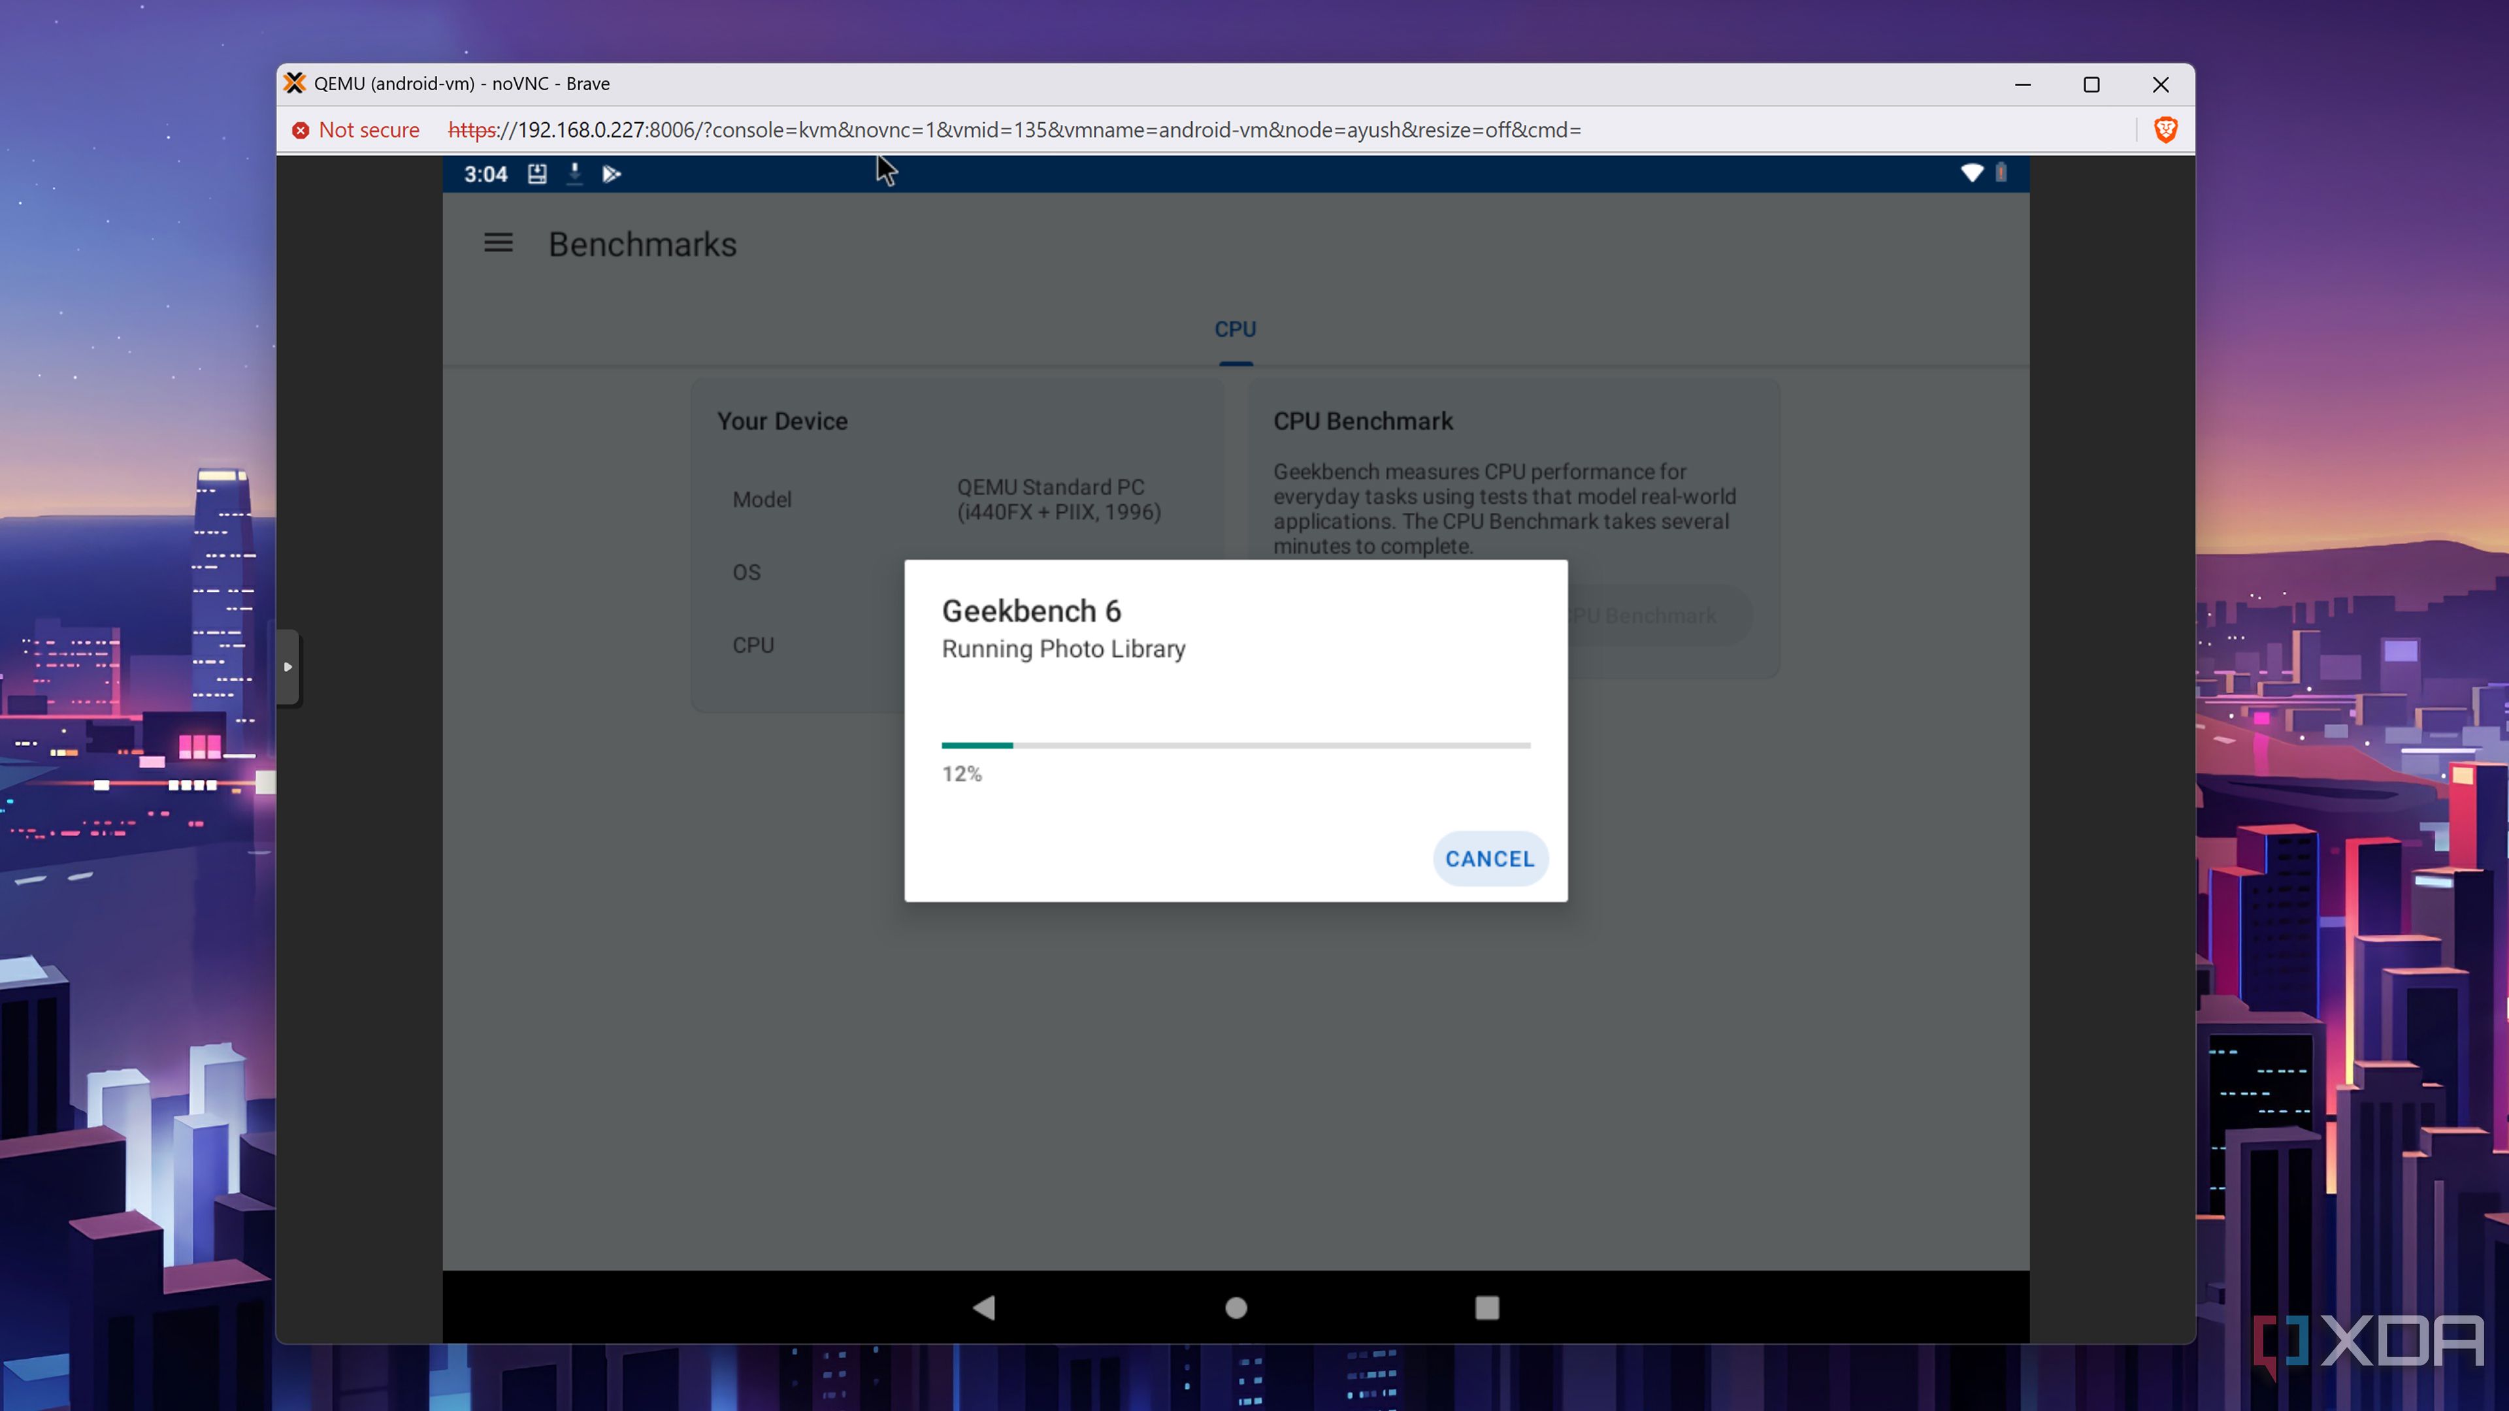Maximize the Brave browser window
2509x1411 pixels.
[x=2091, y=84]
